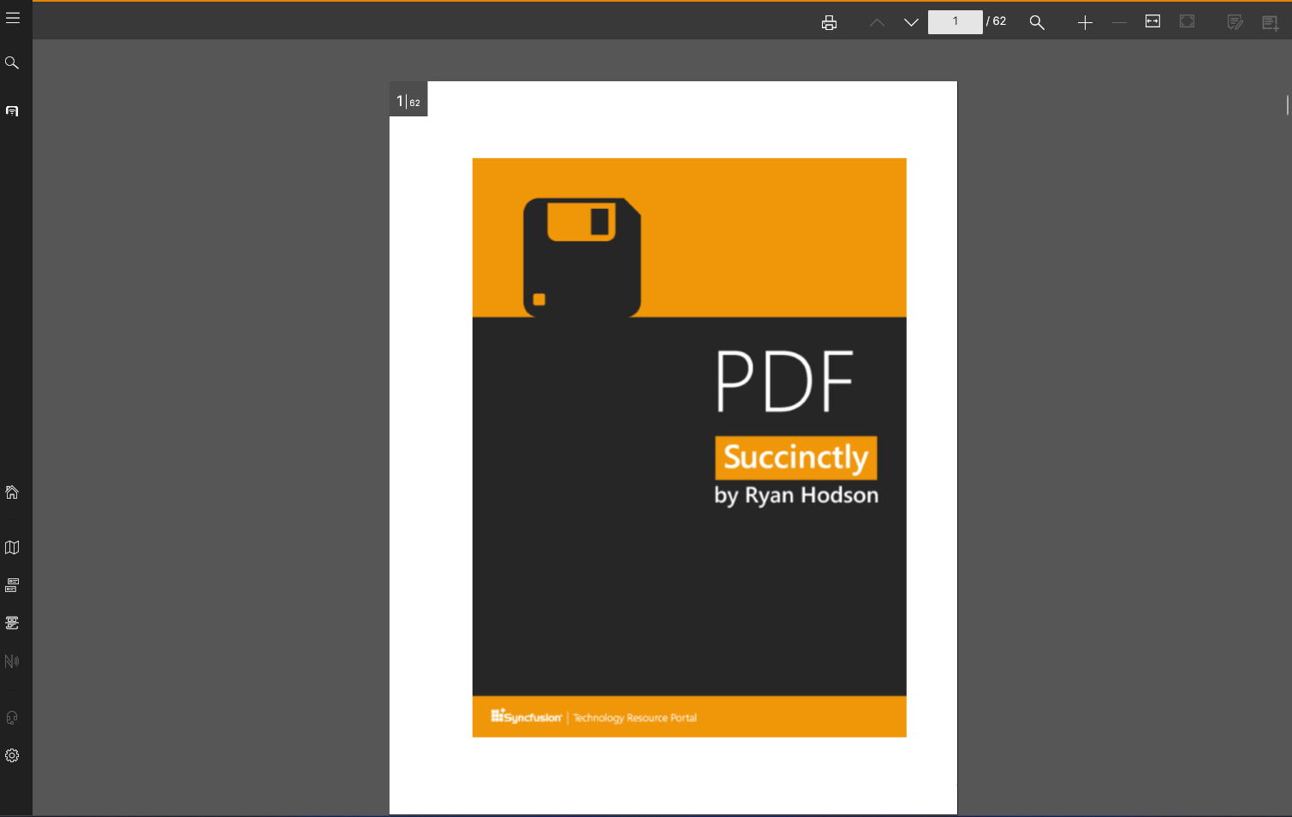
Task: Toggle fit-to-width view
Action: click(1152, 21)
